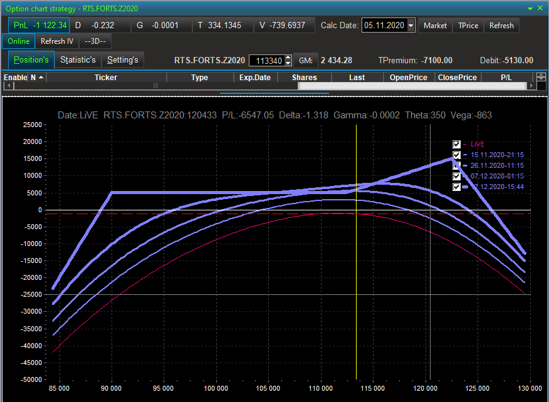Open the title bar window options arrow
Viewport: 549px width, 402px height.
(530, 8)
